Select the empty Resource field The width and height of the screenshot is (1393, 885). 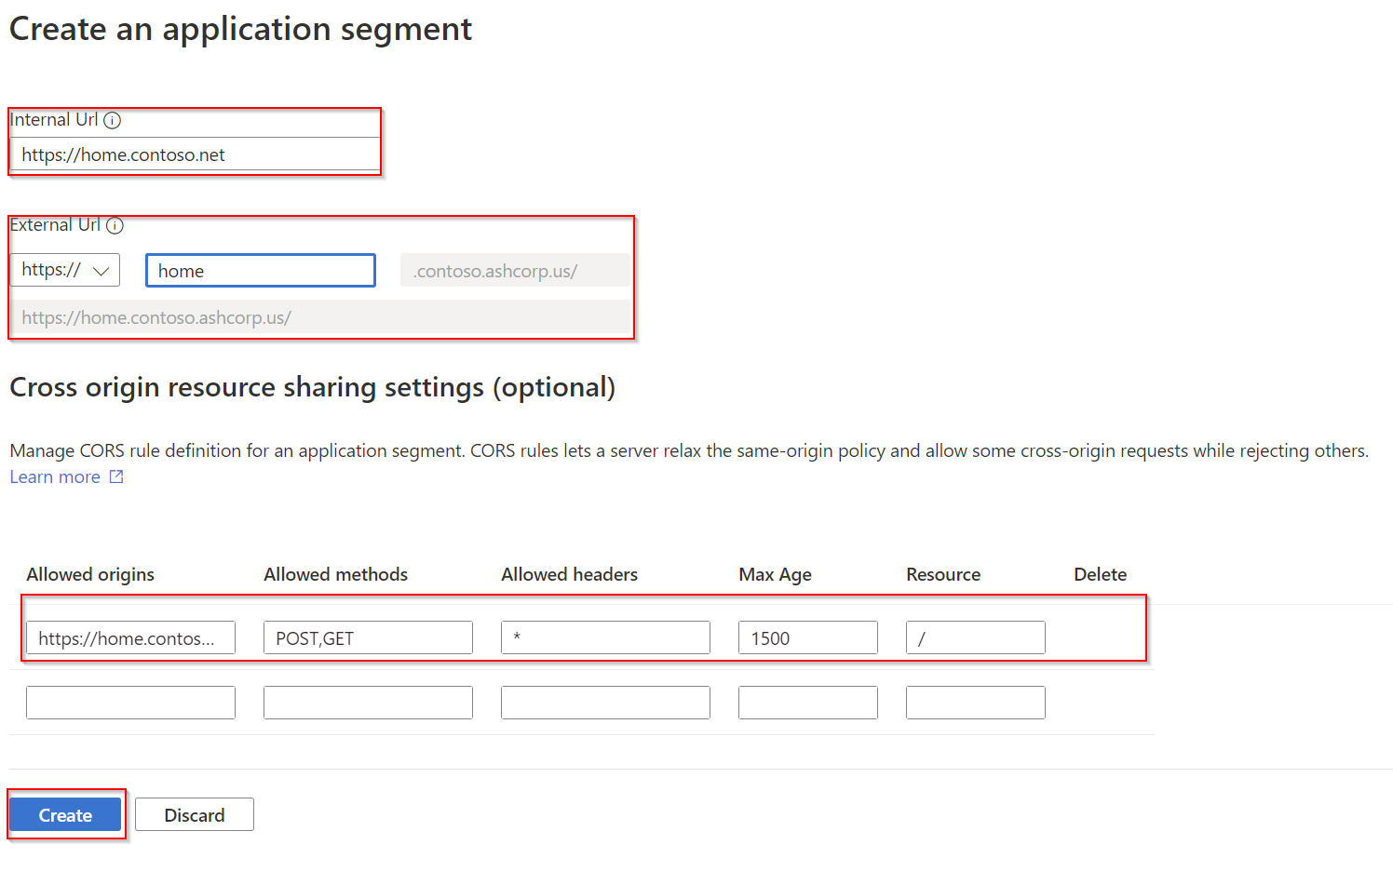coord(975,702)
